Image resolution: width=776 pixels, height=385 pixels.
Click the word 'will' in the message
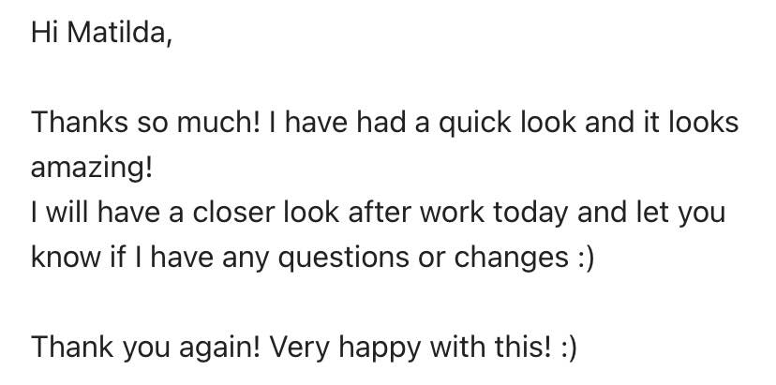coord(67,214)
